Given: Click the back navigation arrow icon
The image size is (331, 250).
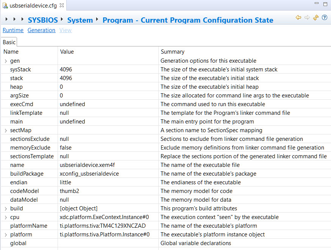Looking at the screenshot, I should [x=298, y=18].
